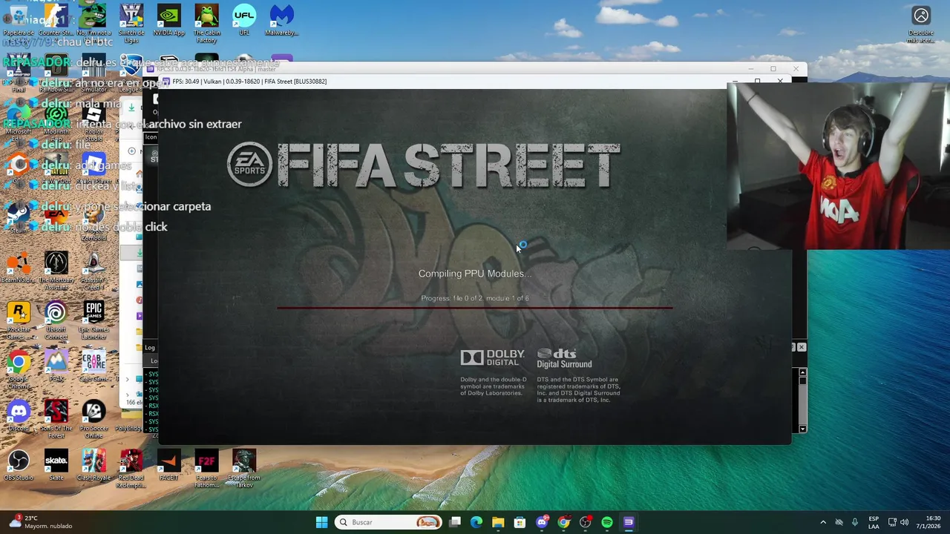Open the Switch de Ligas desktop shortcut
This screenshot has height=534, width=950.
(x=131, y=24)
